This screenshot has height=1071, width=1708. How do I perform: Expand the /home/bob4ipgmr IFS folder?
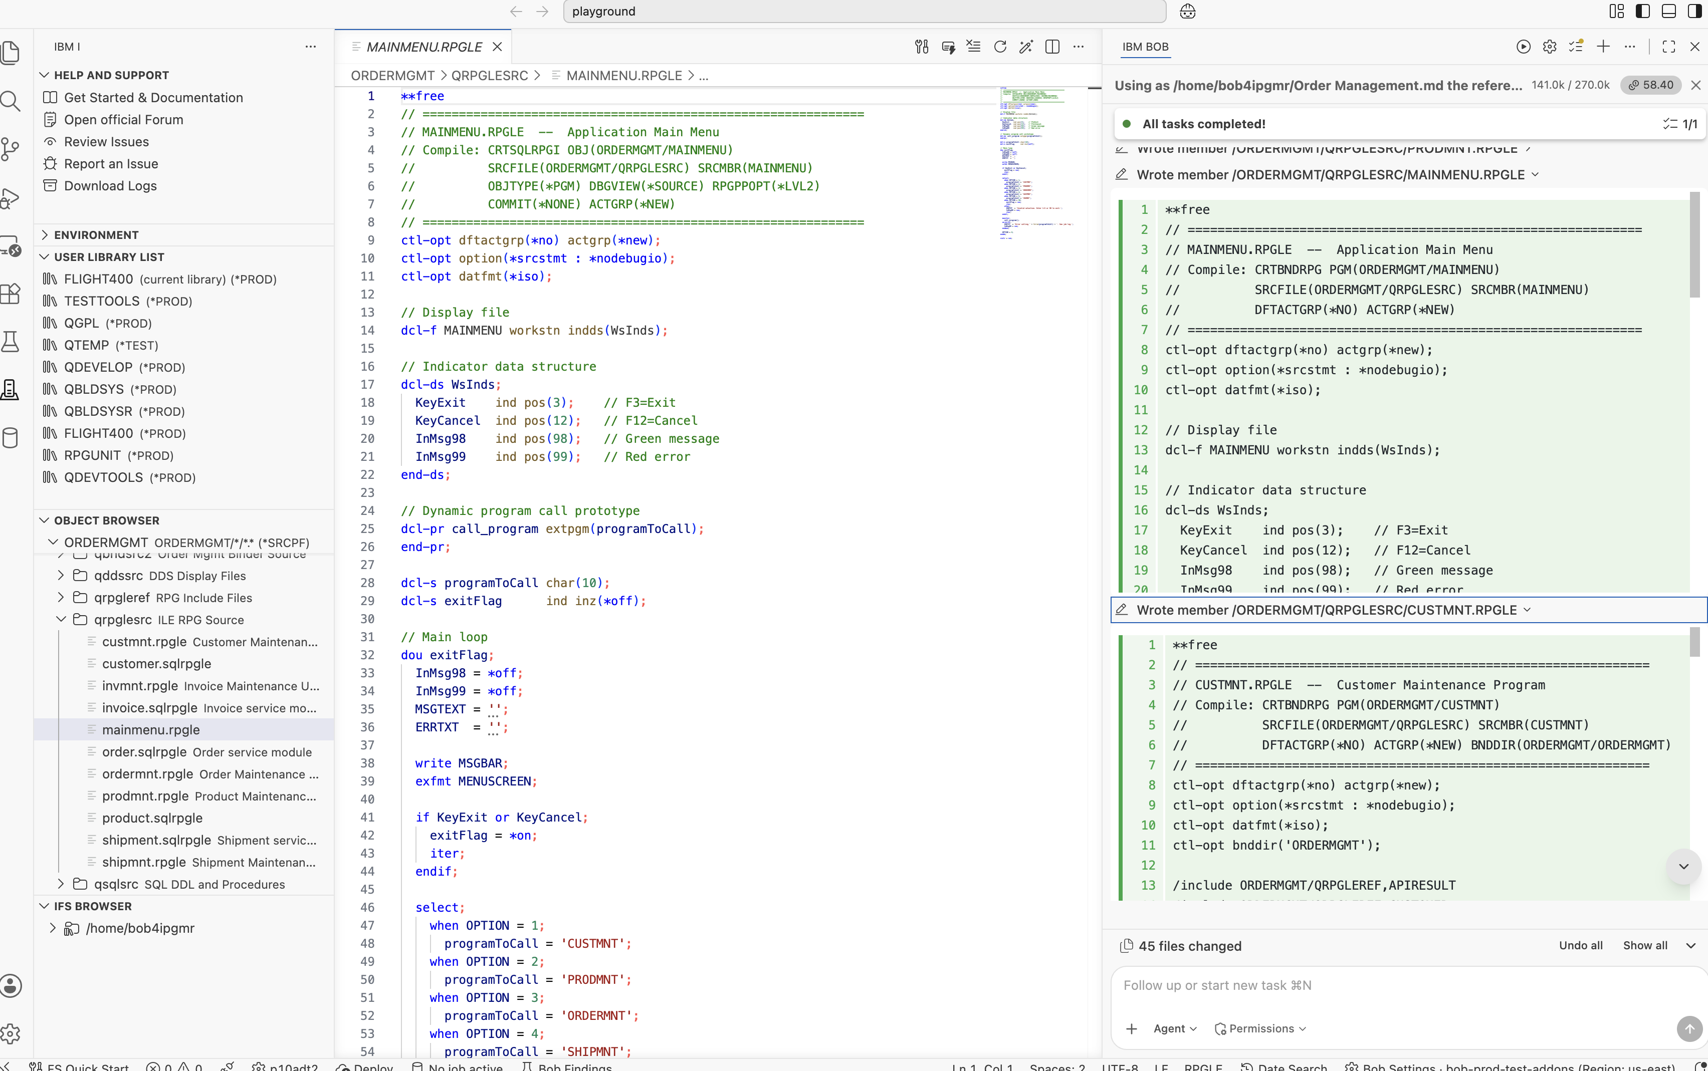point(53,928)
